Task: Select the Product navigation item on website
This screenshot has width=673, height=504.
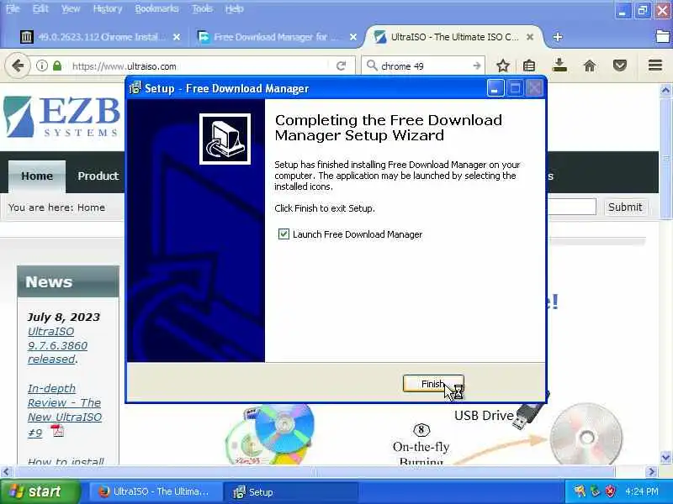Action: tap(98, 176)
